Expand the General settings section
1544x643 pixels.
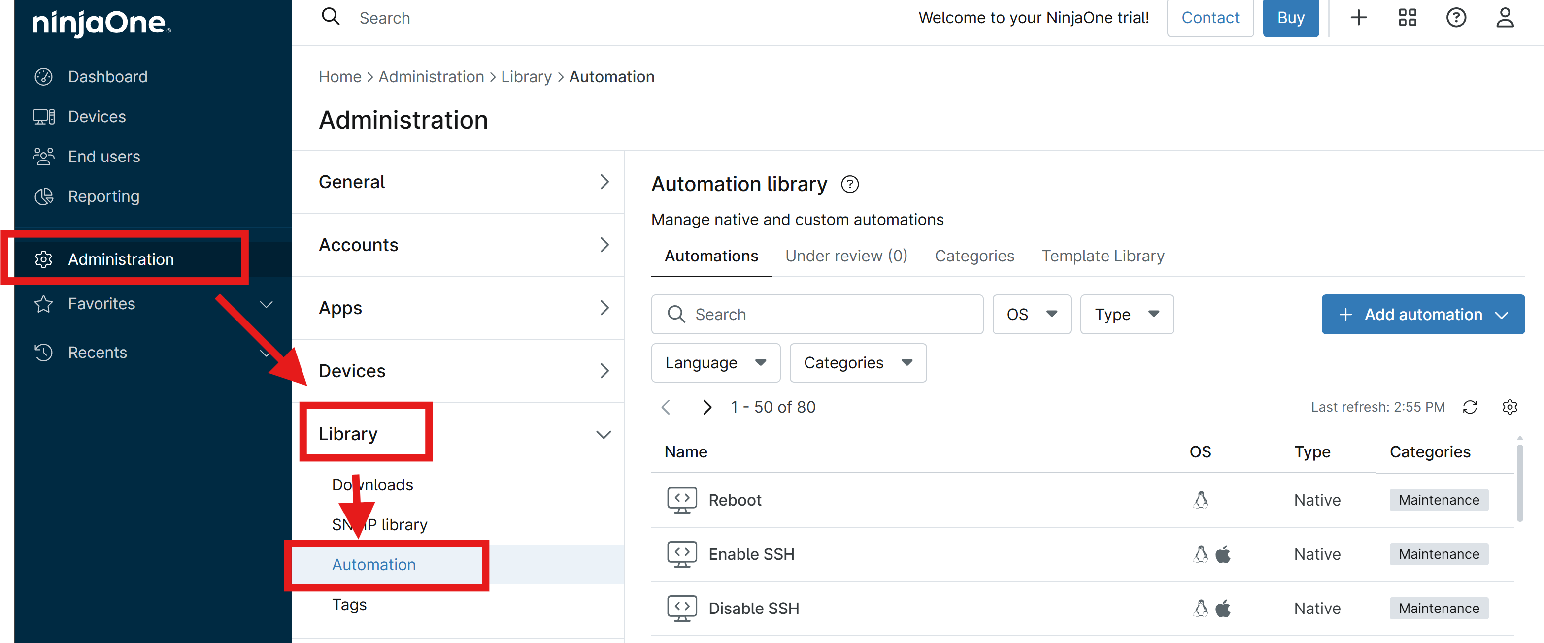[458, 182]
